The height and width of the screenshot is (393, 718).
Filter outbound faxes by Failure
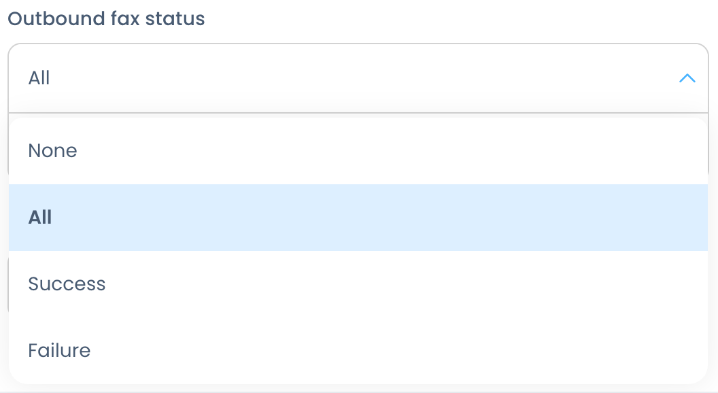pos(59,351)
